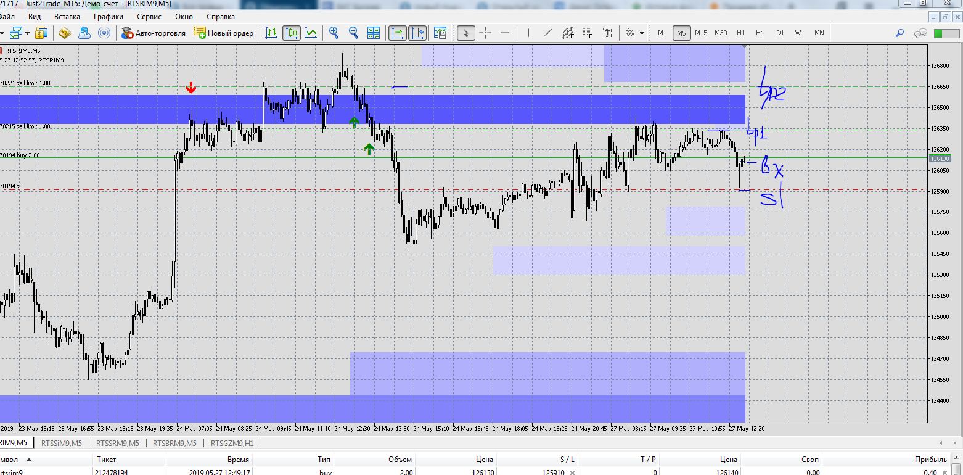This screenshot has width=963, height=475.
Task: Open the Графики menu
Action: [109, 17]
